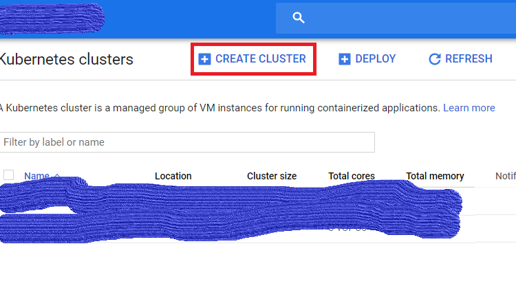Click the Location column header
The image size is (516, 290).
coord(173,176)
